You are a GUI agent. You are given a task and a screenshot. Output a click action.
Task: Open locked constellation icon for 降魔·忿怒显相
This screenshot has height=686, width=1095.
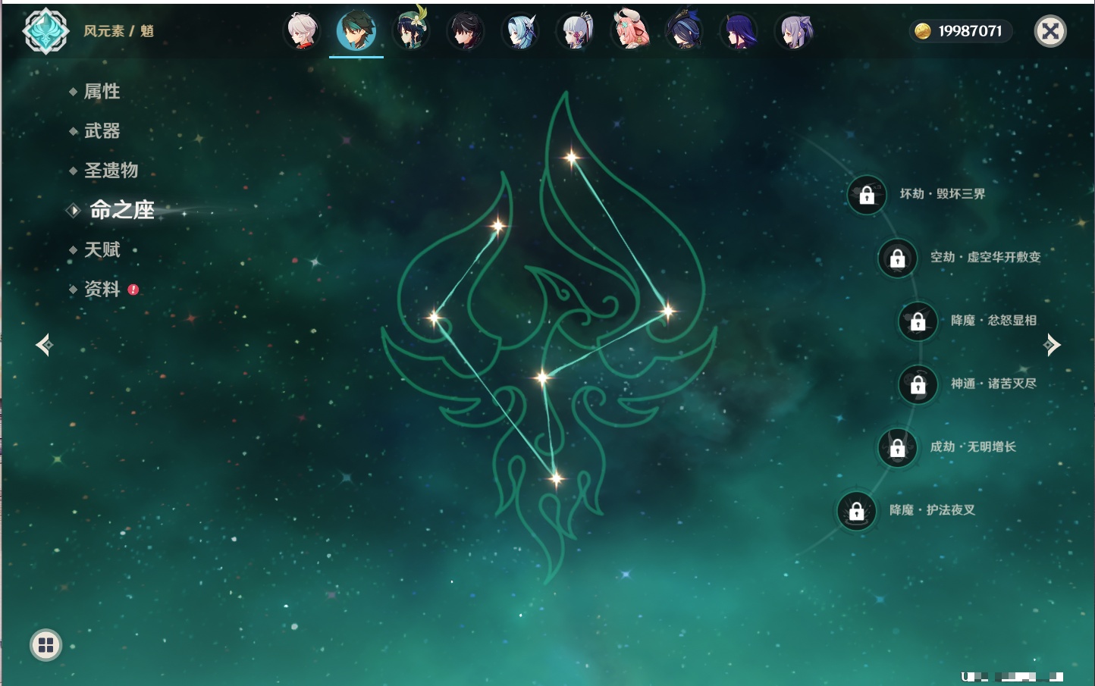click(918, 321)
